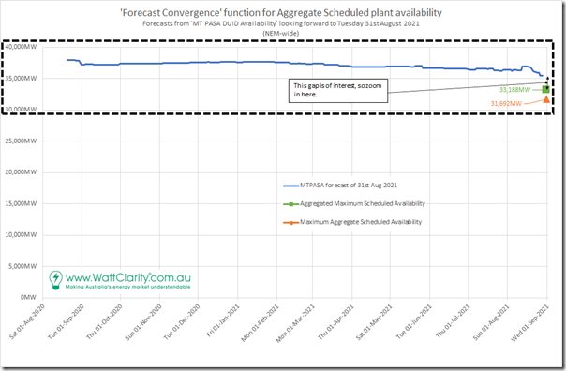Click the 'Tue 01-Jun-2021' x-axis label
Screen dimensions: 566x371
(414, 321)
